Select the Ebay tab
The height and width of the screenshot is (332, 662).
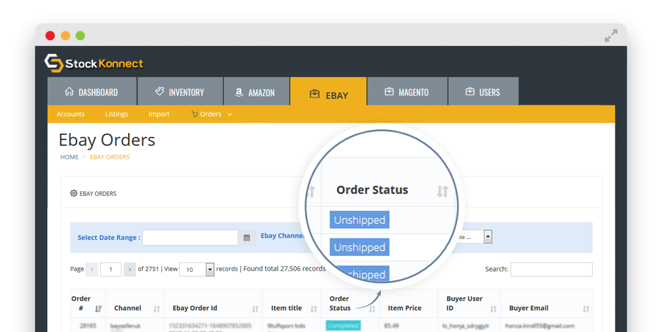[x=328, y=92]
